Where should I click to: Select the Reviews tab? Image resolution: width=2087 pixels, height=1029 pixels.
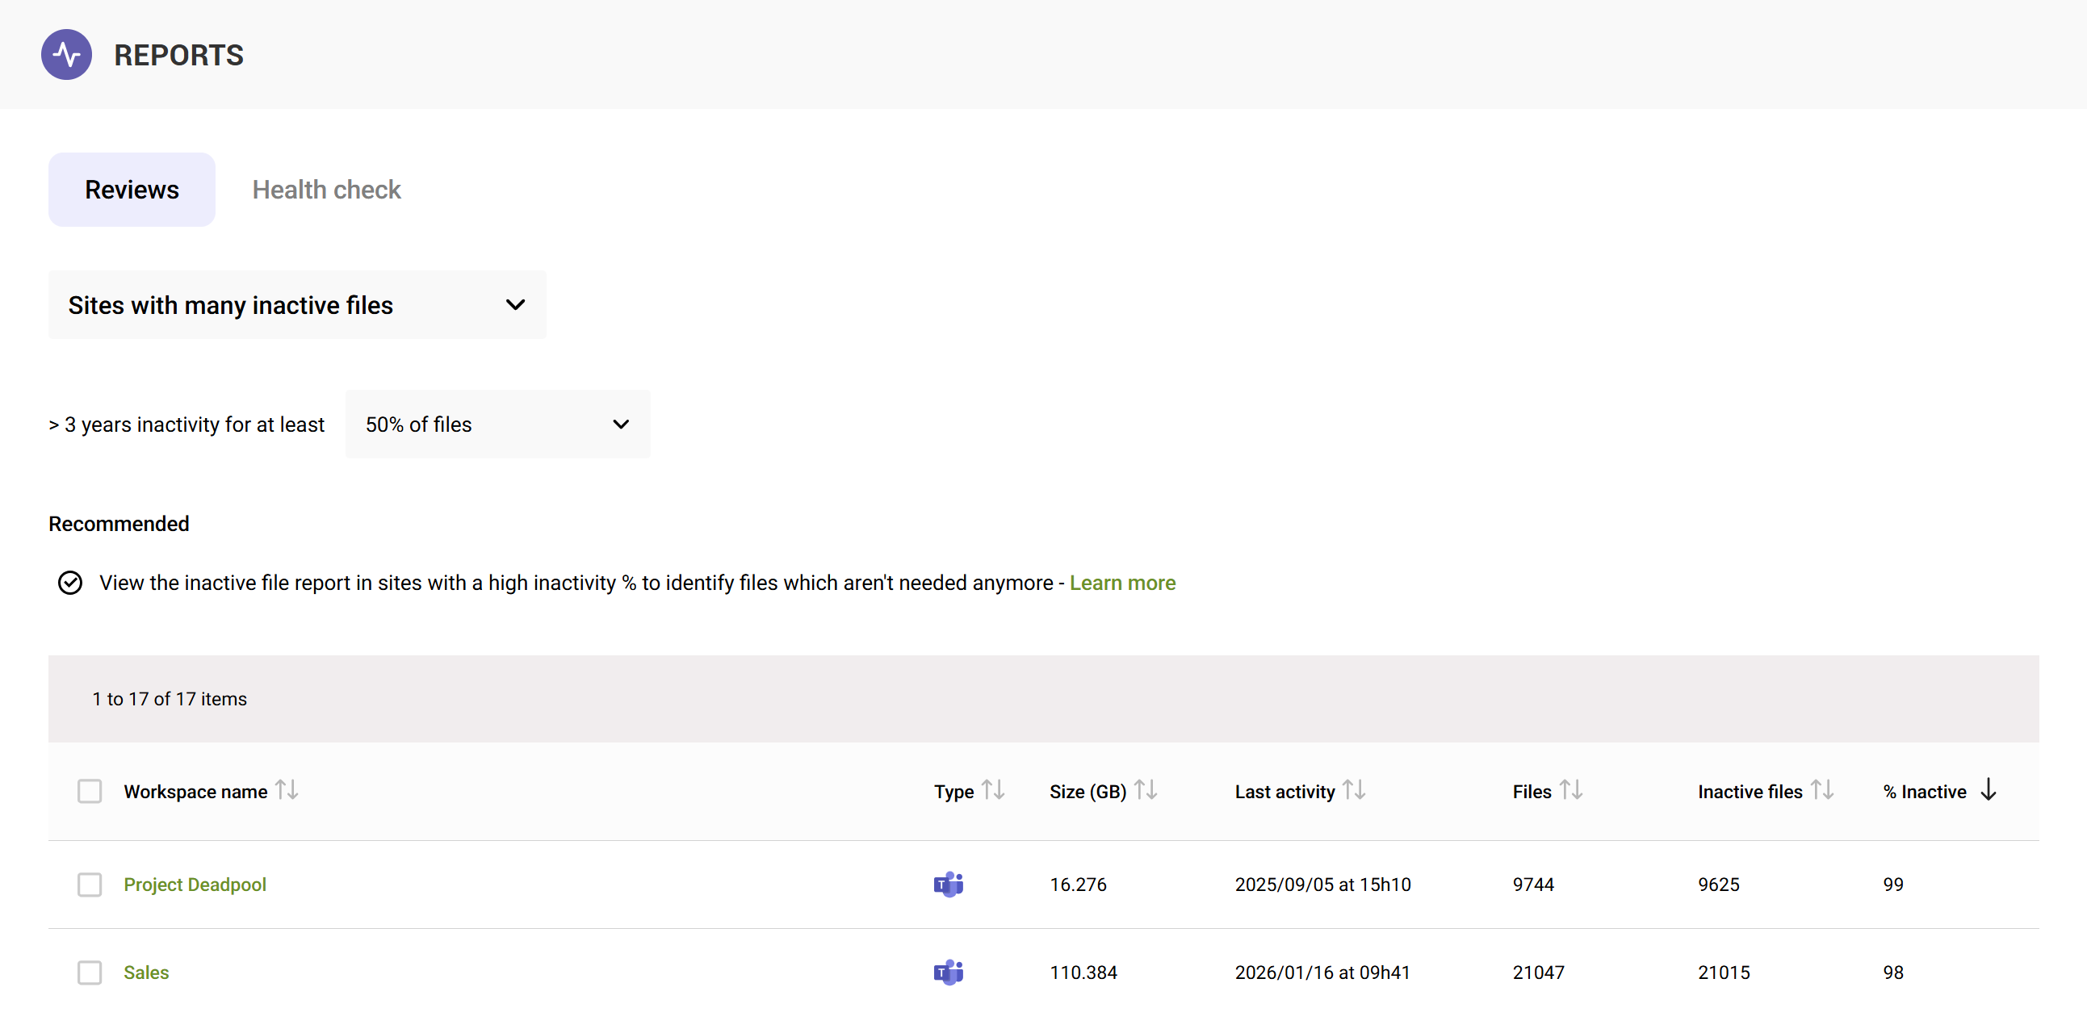pyautogui.click(x=132, y=189)
